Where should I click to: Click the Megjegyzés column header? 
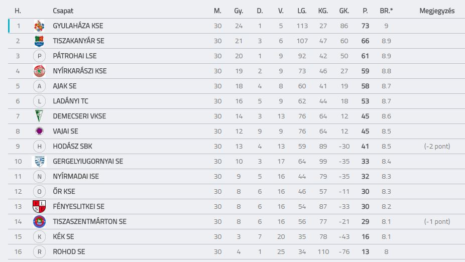point(437,11)
